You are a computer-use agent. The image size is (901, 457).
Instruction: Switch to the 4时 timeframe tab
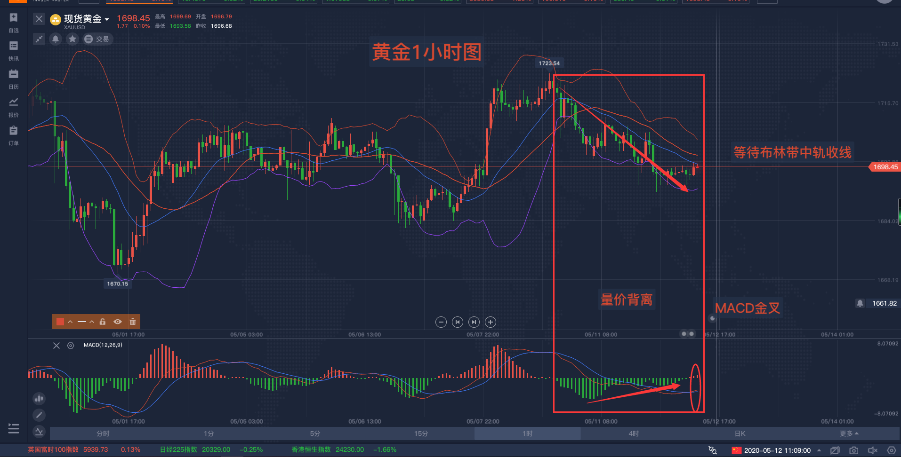[633, 433]
